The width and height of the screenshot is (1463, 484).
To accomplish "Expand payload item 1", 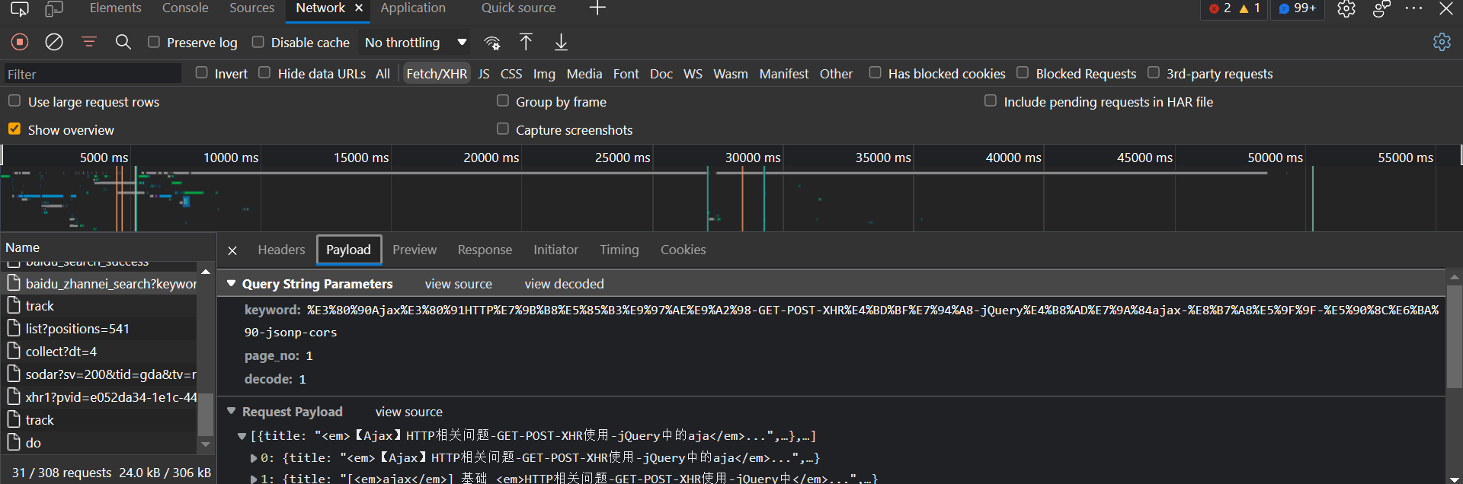I will point(254,479).
